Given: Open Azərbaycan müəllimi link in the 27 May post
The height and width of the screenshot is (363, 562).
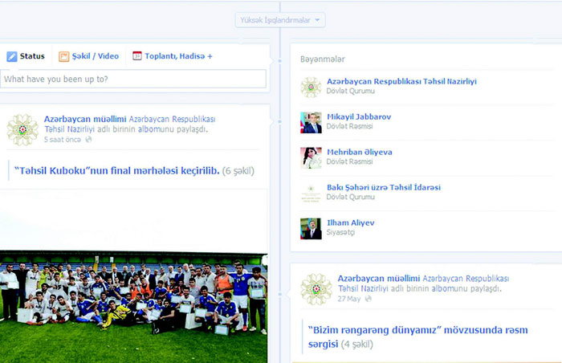Looking at the screenshot, I should pos(379,279).
